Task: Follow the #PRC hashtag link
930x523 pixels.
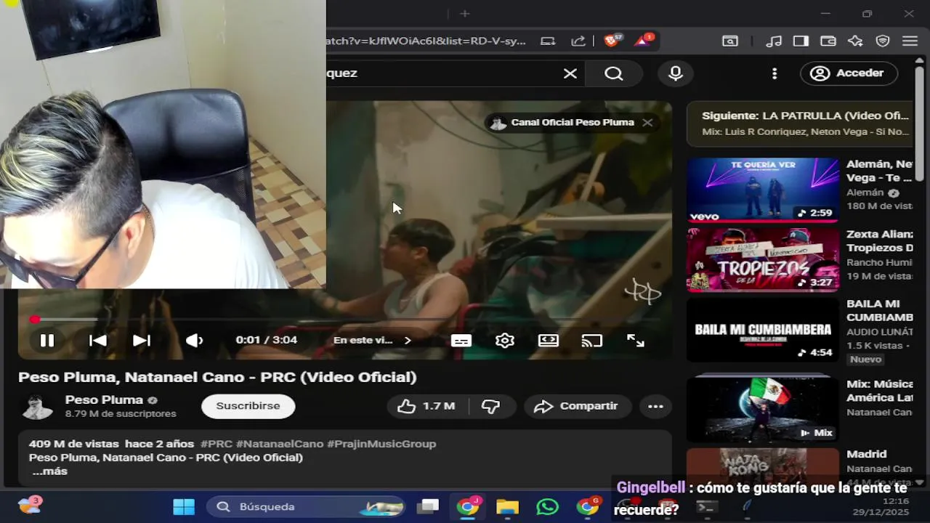Action: click(217, 444)
